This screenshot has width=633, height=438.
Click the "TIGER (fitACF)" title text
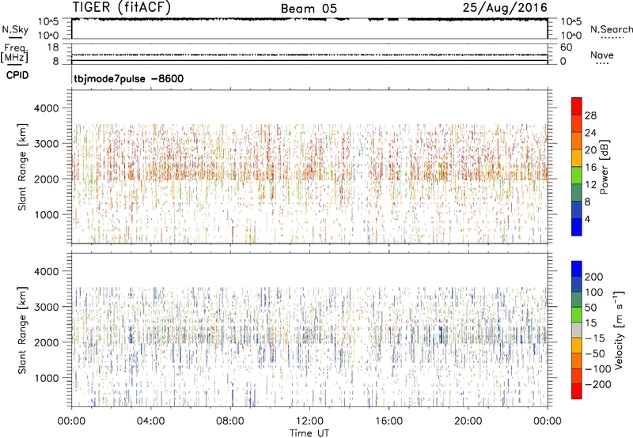tap(122, 7)
